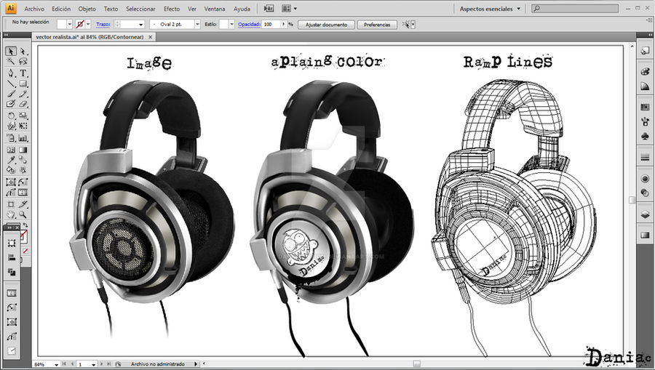Click Ajustar documento button
Viewport: 655px width, 370px height.
[326, 25]
